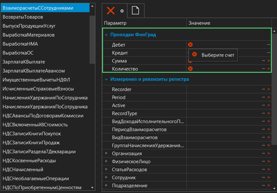
Task: Clear the Recorder value with red x
Action: coord(269,89)
